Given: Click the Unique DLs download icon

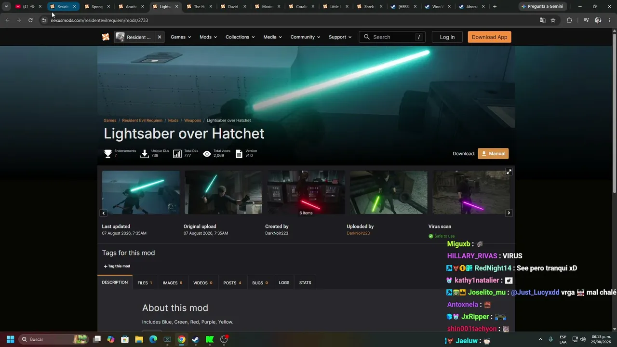Looking at the screenshot, I should click(x=144, y=154).
